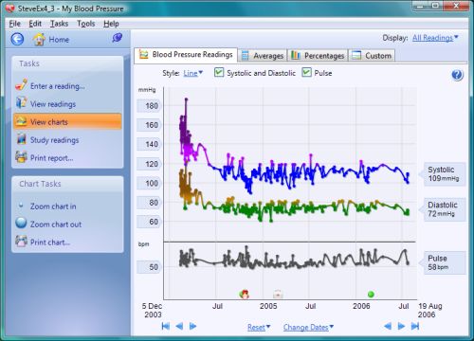Click the Zoom chart in icon
This screenshot has width=474, height=341.
click(21, 206)
